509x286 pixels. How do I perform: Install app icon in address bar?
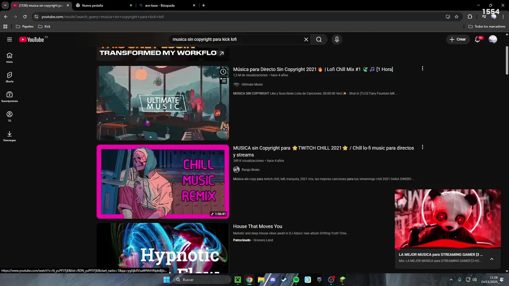coord(448,17)
